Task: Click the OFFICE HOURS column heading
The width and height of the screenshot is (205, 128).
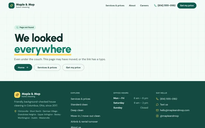Action: point(121,93)
